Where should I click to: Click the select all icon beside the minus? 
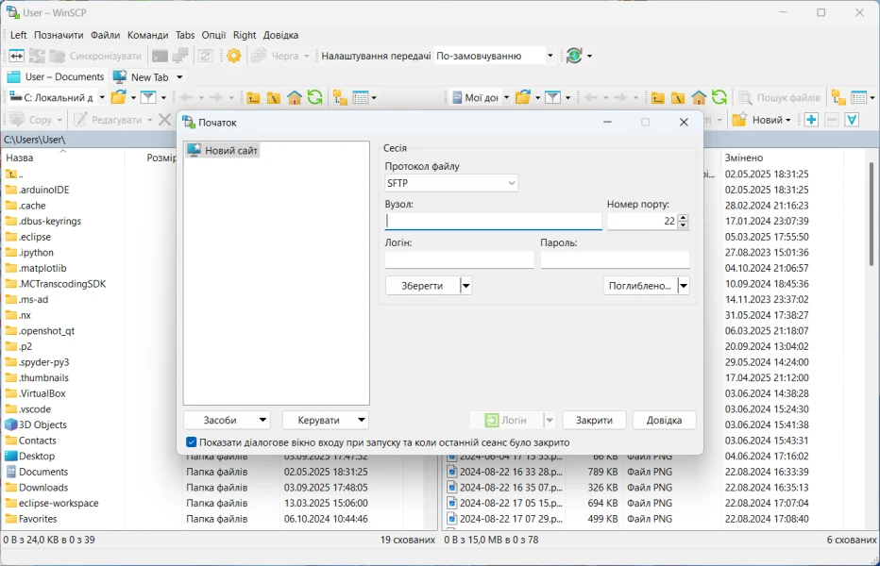tap(852, 120)
